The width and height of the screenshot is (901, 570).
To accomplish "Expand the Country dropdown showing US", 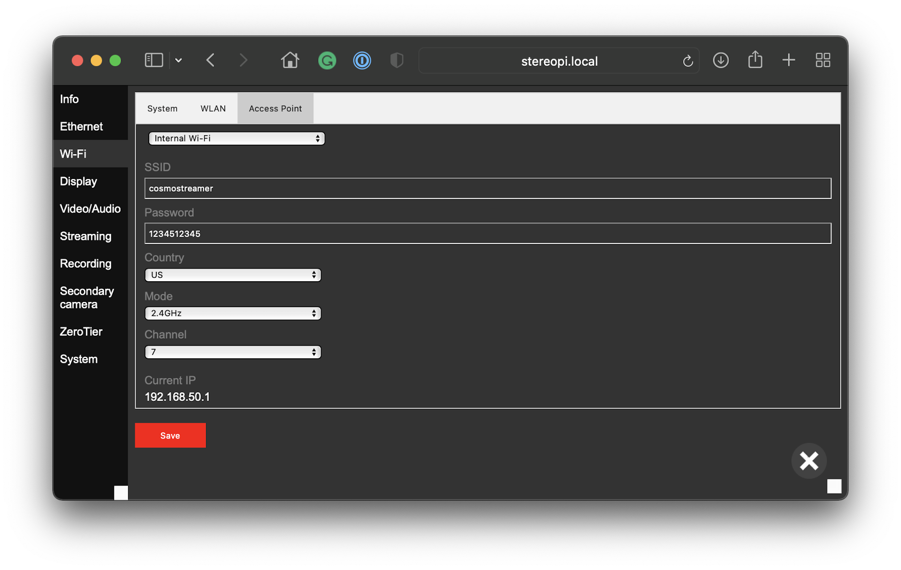I will [233, 275].
